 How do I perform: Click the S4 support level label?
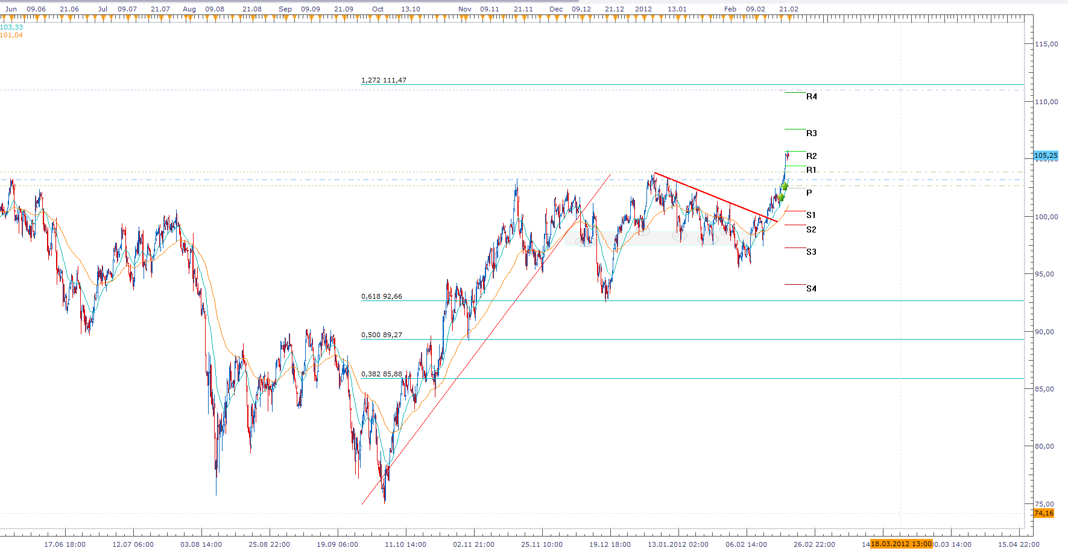811,288
